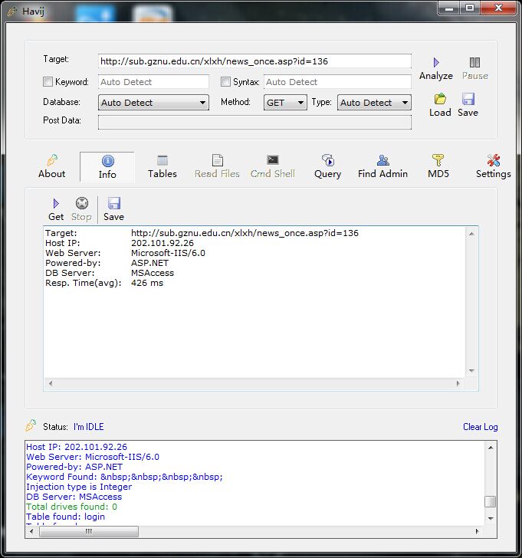Screen dimensions: 522x558
Task: Click the top Save disk icon
Action: 468,99
